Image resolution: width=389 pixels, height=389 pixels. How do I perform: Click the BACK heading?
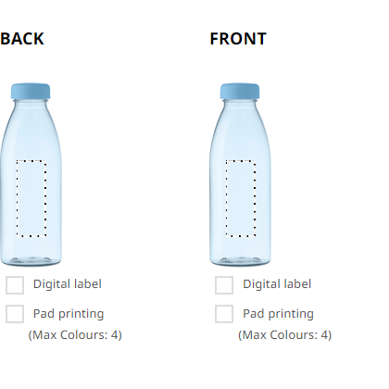tap(22, 39)
